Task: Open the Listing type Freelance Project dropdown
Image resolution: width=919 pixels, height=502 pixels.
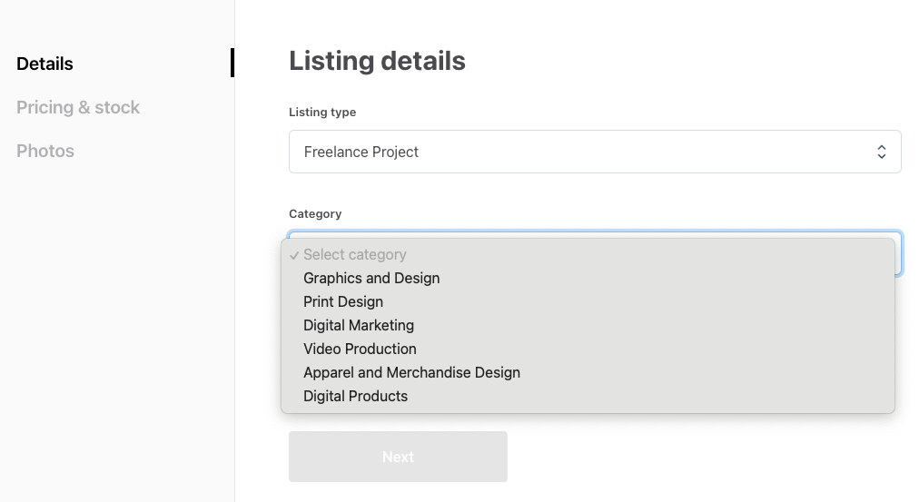Action: (594, 152)
